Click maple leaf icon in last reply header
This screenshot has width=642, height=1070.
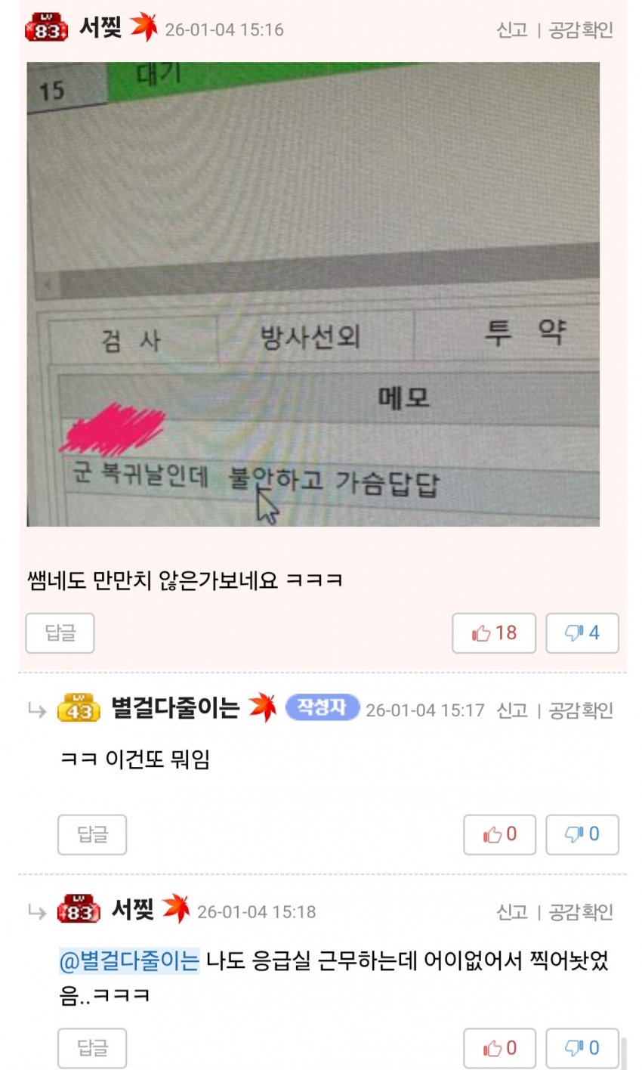(175, 909)
